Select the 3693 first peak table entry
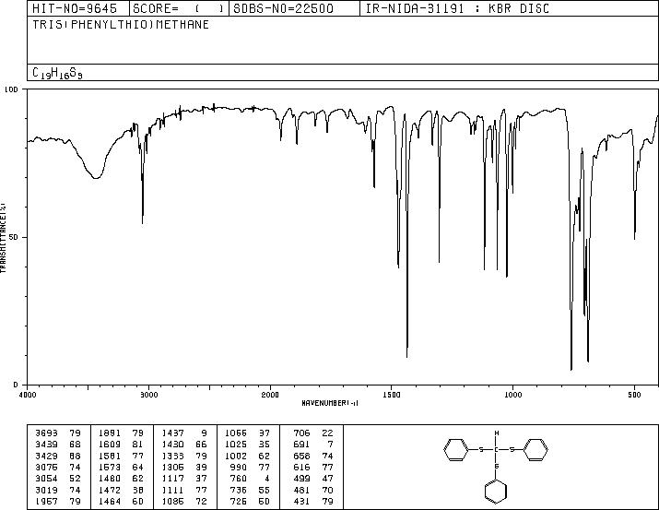The width and height of the screenshot is (659, 510). click(x=57, y=433)
